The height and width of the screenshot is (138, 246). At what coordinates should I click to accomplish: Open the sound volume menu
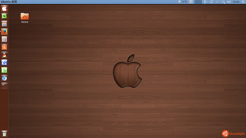pyautogui.click(x=229, y=2)
